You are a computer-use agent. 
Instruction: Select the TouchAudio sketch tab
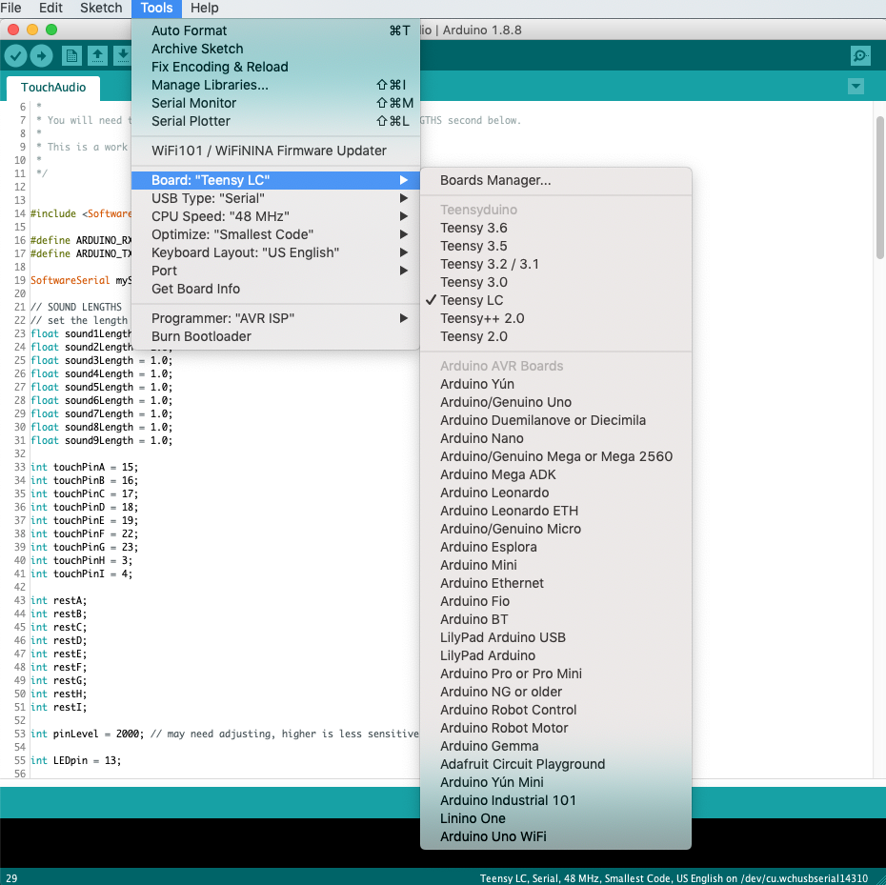click(x=53, y=88)
